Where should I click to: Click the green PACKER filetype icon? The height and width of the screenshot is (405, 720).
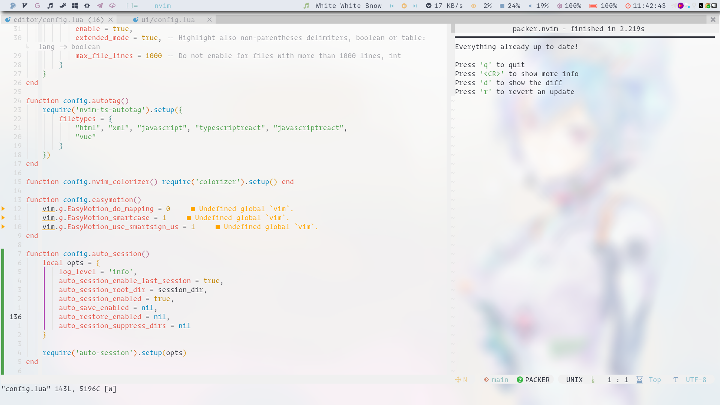pos(520,380)
